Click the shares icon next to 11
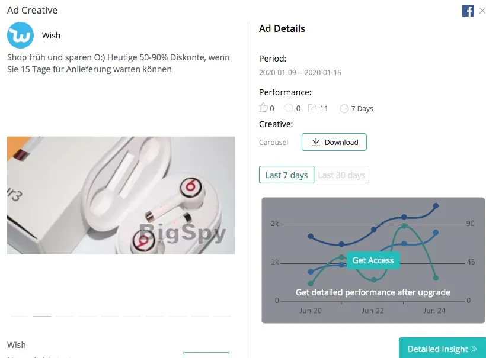This screenshot has height=358, width=486. (312, 108)
